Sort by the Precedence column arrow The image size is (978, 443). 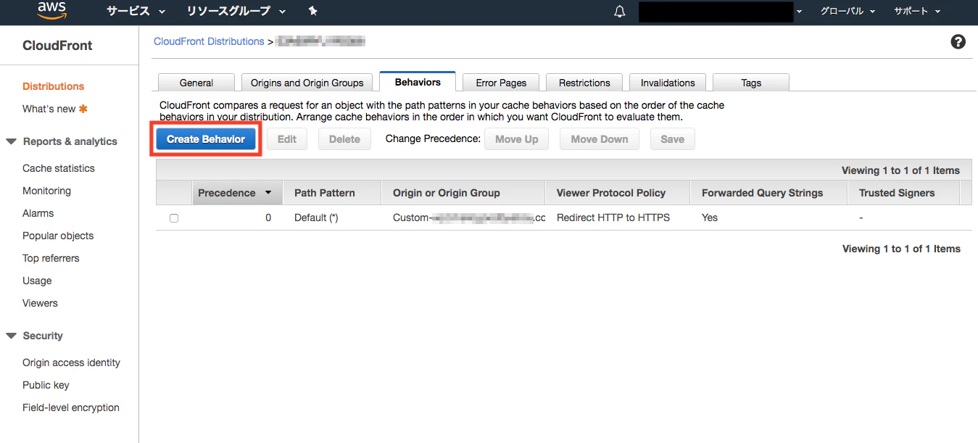coord(268,193)
